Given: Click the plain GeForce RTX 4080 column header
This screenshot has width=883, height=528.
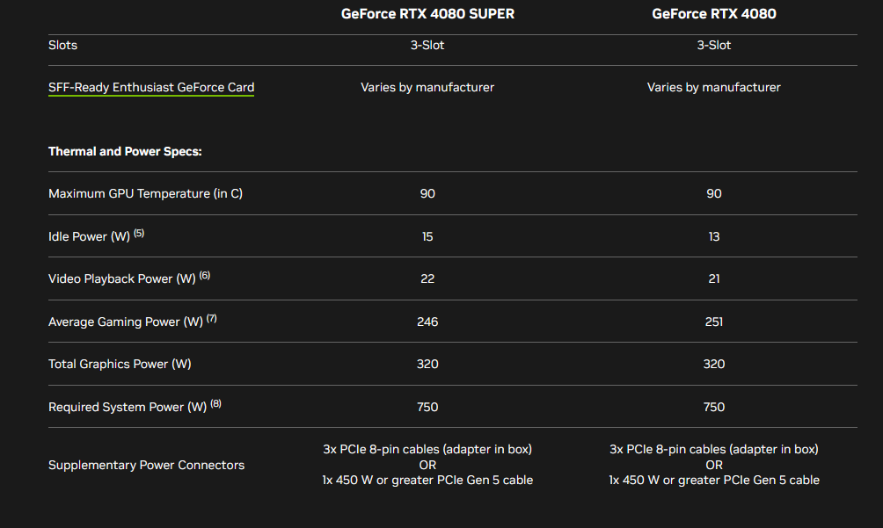Looking at the screenshot, I should coord(713,14).
